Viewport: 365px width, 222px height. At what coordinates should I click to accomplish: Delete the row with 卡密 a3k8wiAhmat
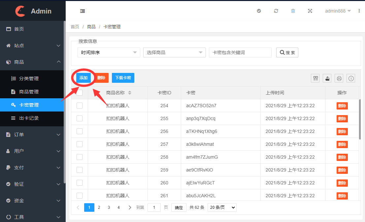coord(342,144)
